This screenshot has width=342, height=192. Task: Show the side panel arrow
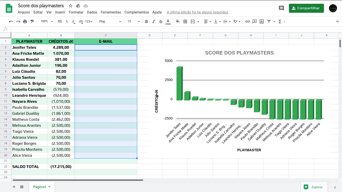pos(335,187)
